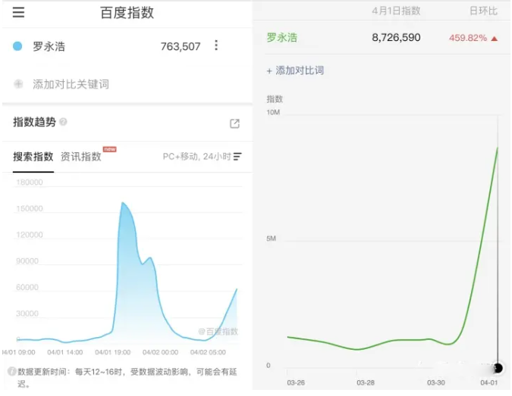The height and width of the screenshot is (396, 512).
Task: Click the index value 763,507
Action: click(x=181, y=46)
